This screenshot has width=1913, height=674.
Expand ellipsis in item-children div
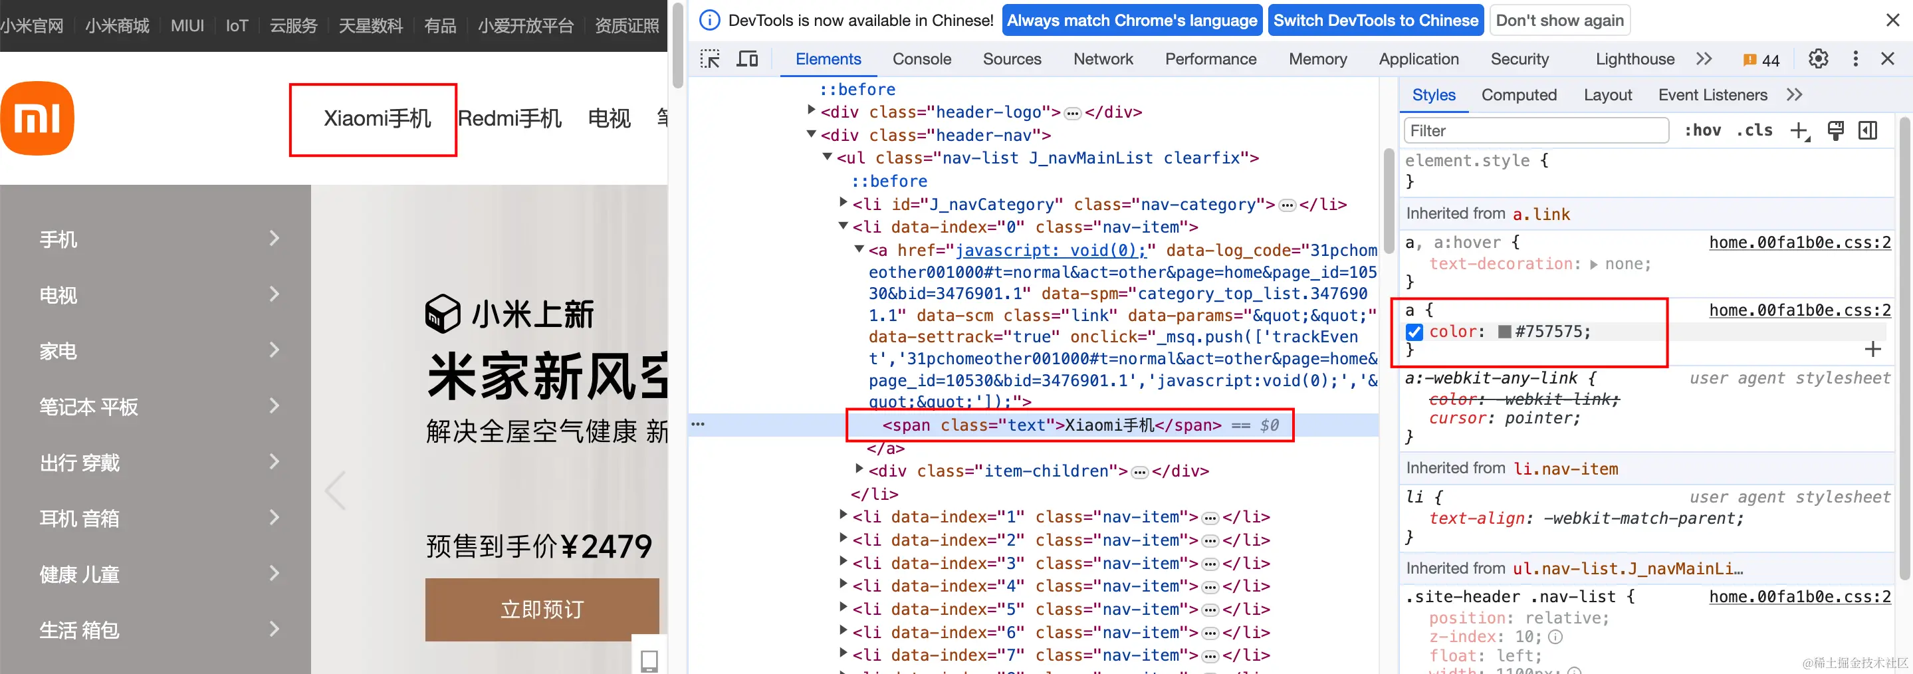click(x=1139, y=472)
